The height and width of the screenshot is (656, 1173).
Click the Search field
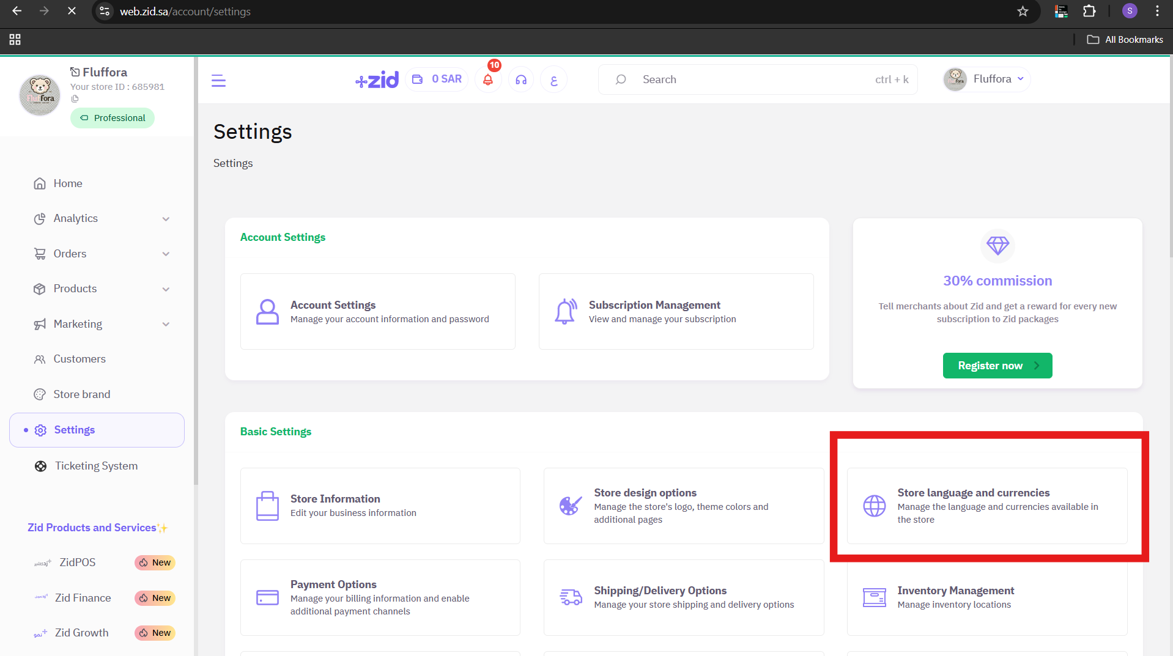[x=758, y=79]
